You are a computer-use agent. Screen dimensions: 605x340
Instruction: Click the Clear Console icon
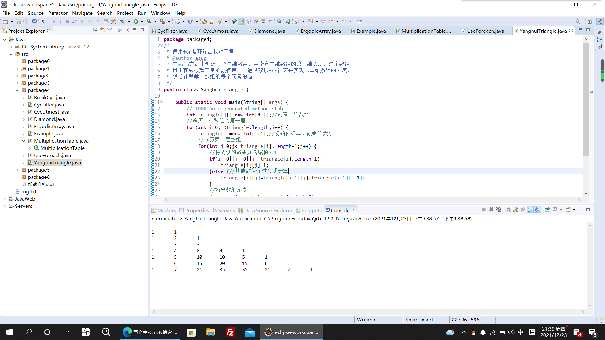click(508, 210)
